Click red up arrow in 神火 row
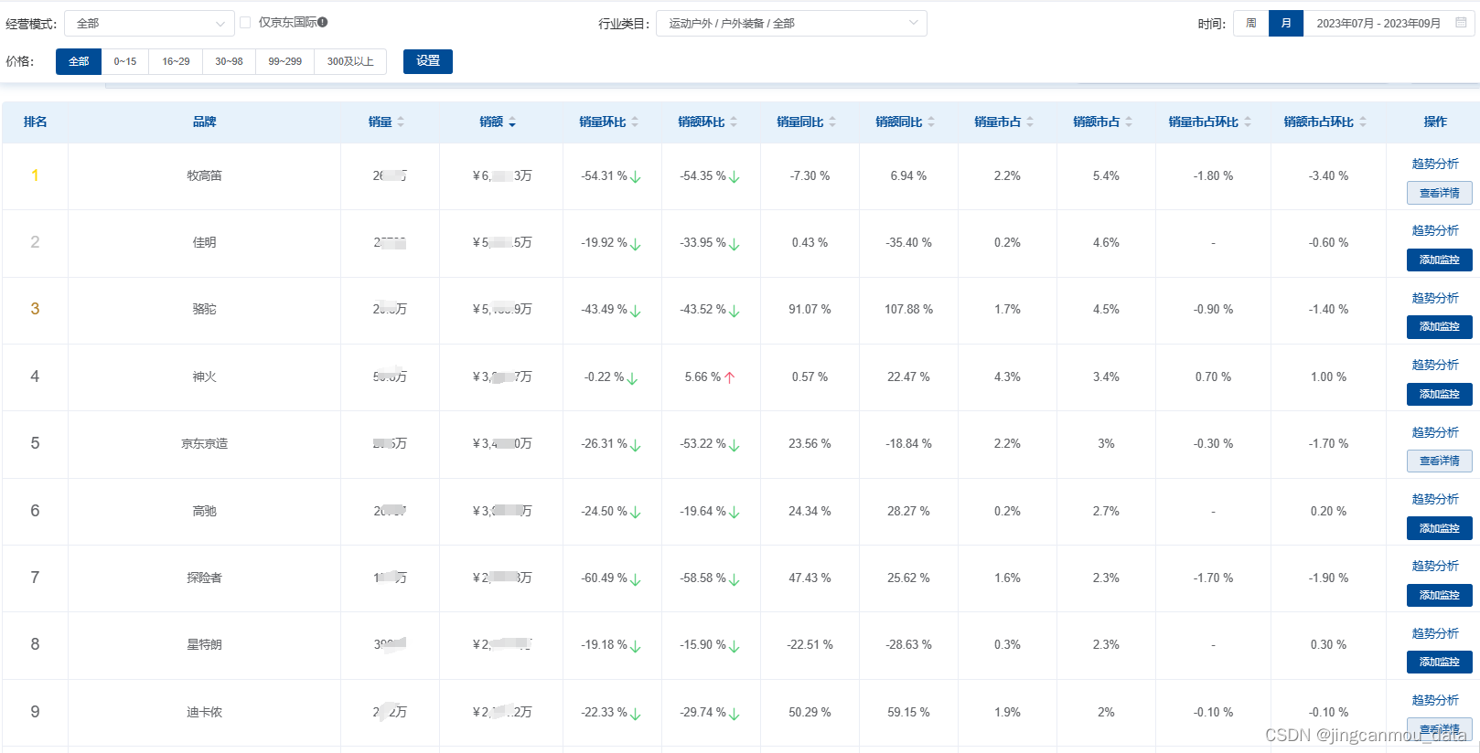1480x753 pixels. pos(730,377)
